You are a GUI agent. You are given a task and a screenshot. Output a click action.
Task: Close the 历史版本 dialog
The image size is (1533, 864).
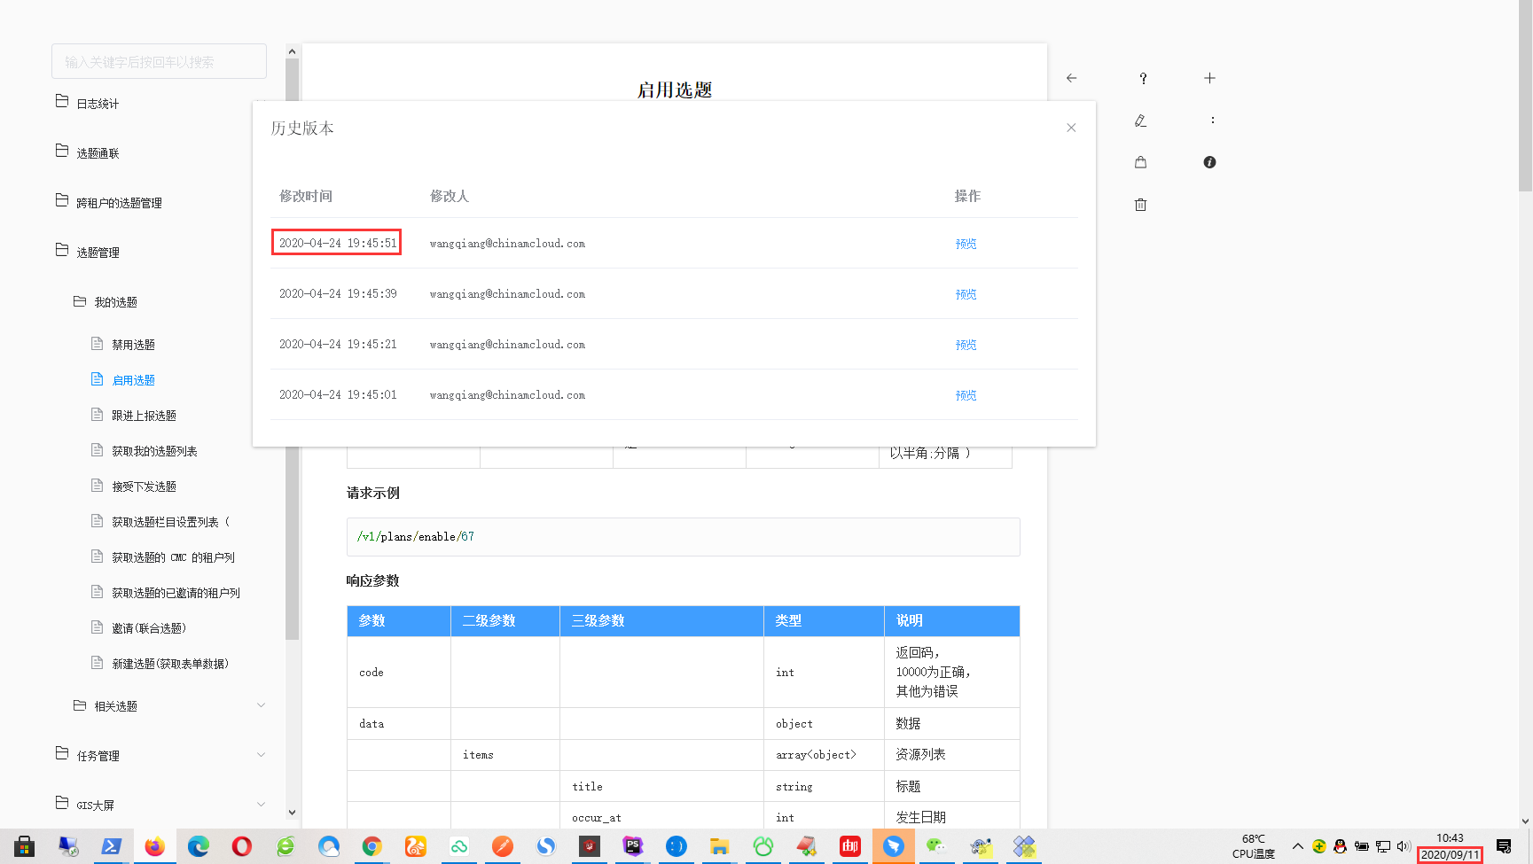(x=1071, y=128)
